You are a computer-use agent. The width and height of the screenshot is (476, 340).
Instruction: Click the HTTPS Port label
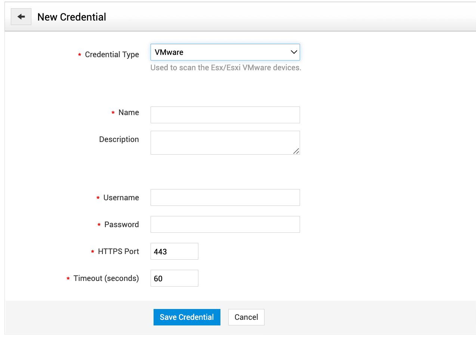[118, 251]
